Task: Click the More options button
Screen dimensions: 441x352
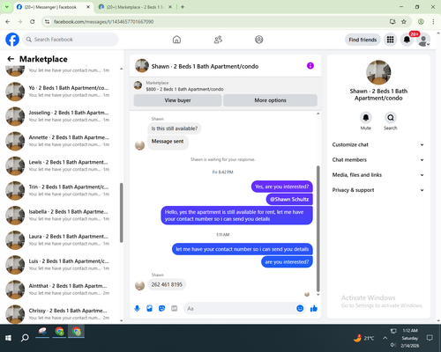Action: [x=270, y=100]
